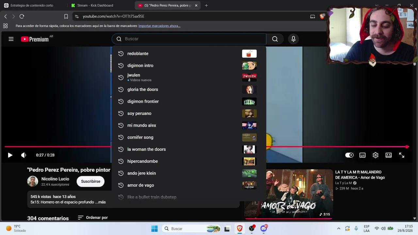
Task: Open the player settings gear
Action: tap(376, 155)
